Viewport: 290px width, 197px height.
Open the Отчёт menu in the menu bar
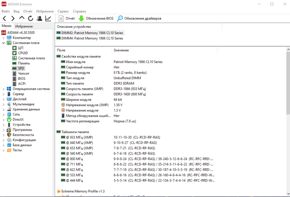tap(28, 11)
